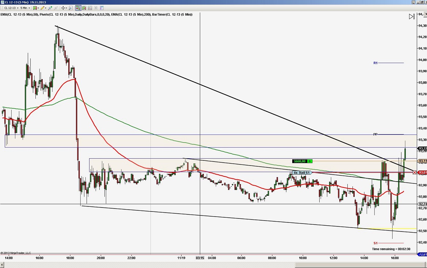Image resolution: width=427 pixels, height=268 pixels.
Task: Open the chart window system menu icon
Action: [3, 2]
